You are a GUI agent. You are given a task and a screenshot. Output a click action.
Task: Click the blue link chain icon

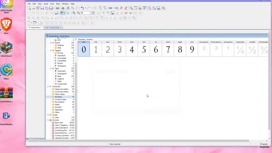[x=110, y=8]
